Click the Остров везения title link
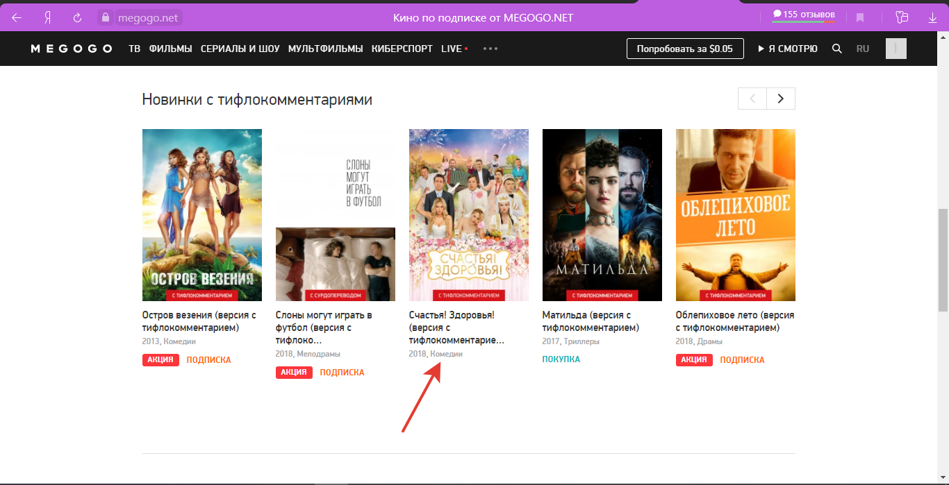The height and width of the screenshot is (485, 949). [x=199, y=321]
